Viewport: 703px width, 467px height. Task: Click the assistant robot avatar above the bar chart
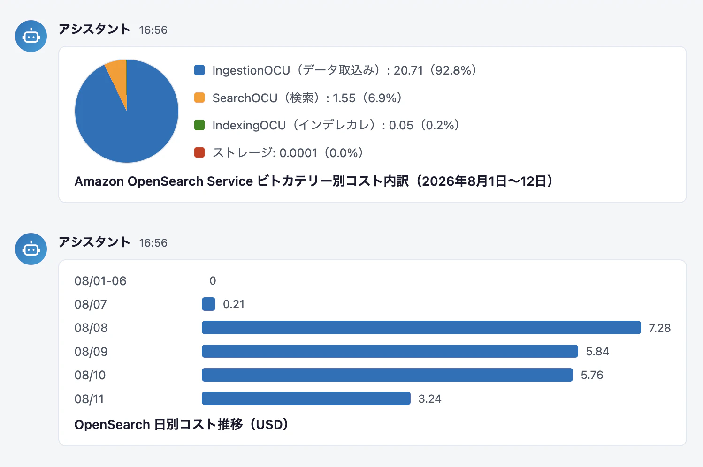click(31, 249)
